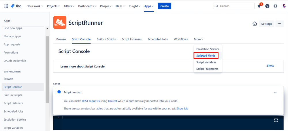Expand the More tab dropdown
The width and height of the screenshot is (288, 131).
199,39
